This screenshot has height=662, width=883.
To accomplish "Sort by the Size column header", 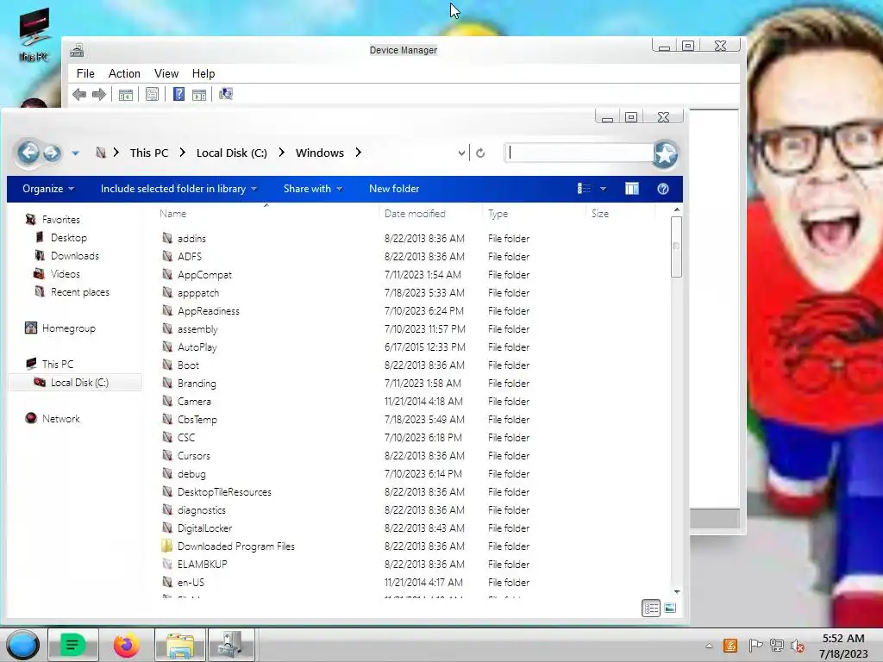I will pos(600,214).
